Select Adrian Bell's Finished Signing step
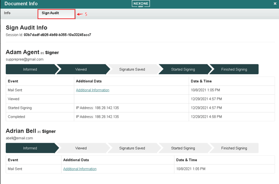The image size is (279, 184). [234, 148]
